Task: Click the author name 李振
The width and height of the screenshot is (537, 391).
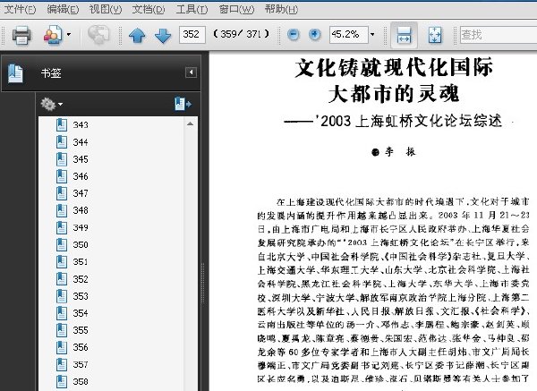Action: tap(399, 152)
